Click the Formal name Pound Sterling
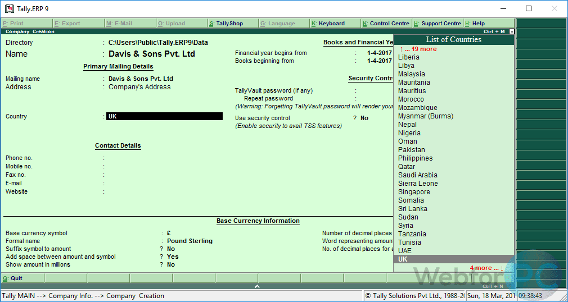568x302 pixels. [x=190, y=241]
